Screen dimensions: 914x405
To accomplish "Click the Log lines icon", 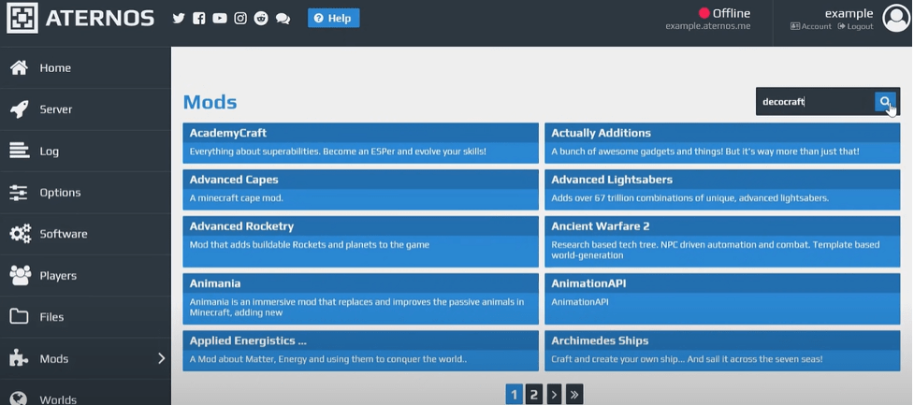I will [x=20, y=151].
